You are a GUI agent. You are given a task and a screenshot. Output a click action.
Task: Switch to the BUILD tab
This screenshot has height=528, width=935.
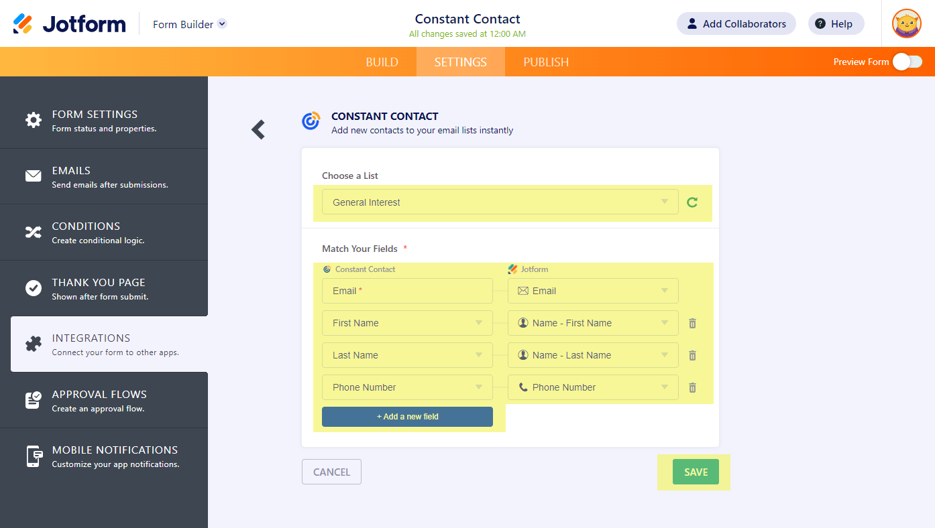pos(382,62)
